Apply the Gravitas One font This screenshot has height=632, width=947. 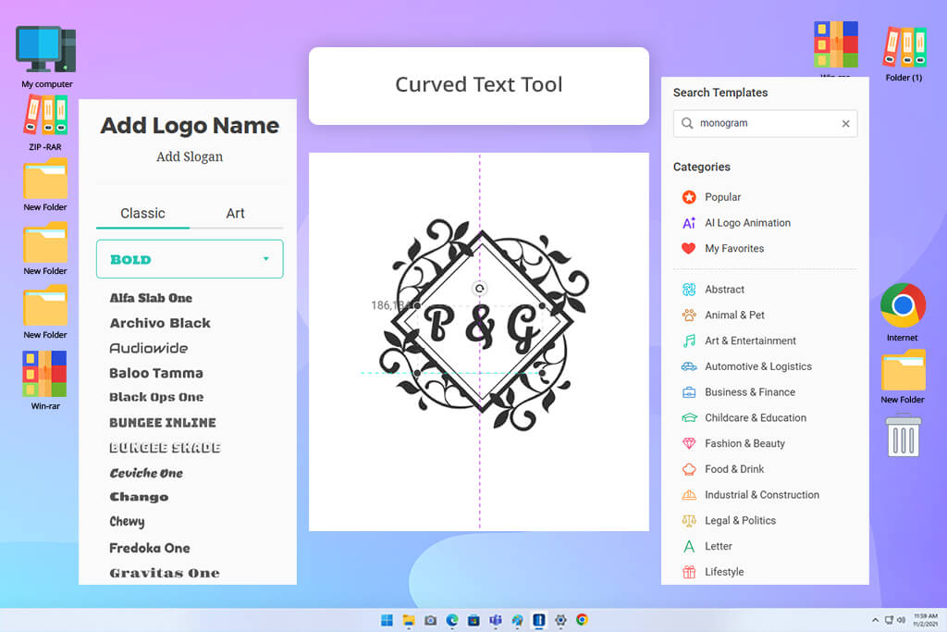165,573
